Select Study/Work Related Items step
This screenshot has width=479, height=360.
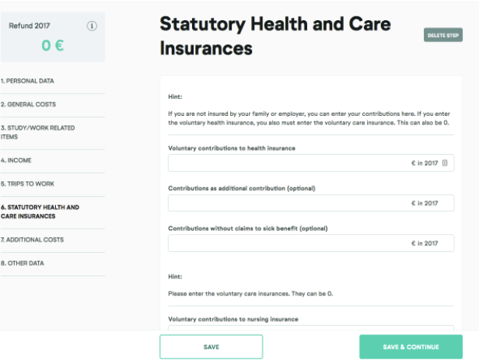pos(37,132)
